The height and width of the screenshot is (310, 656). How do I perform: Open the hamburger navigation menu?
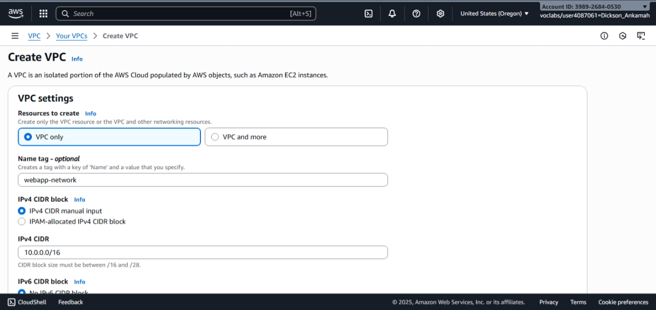15,36
